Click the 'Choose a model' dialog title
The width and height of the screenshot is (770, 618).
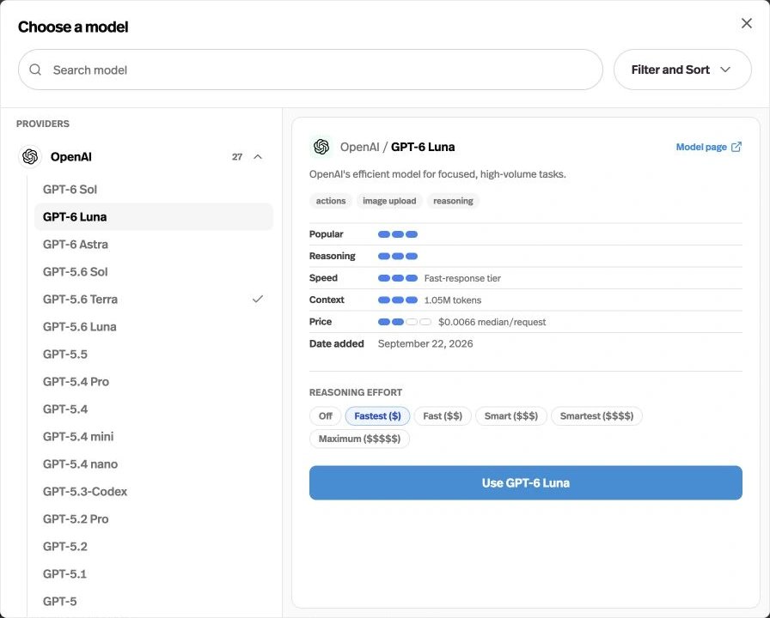pos(73,27)
